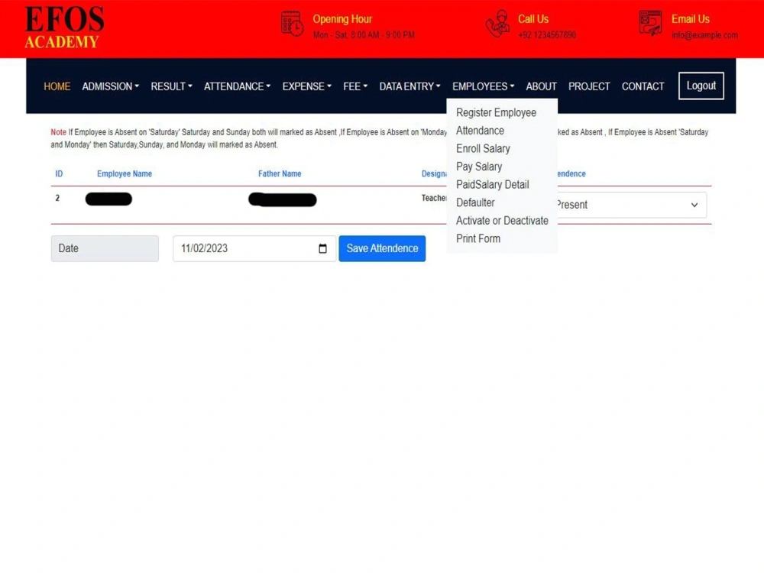
Task: Click the Email Us heading text
Action: [691, 19]
